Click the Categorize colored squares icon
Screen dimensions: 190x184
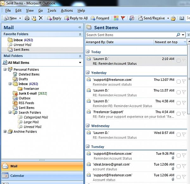tap(116, 18)
